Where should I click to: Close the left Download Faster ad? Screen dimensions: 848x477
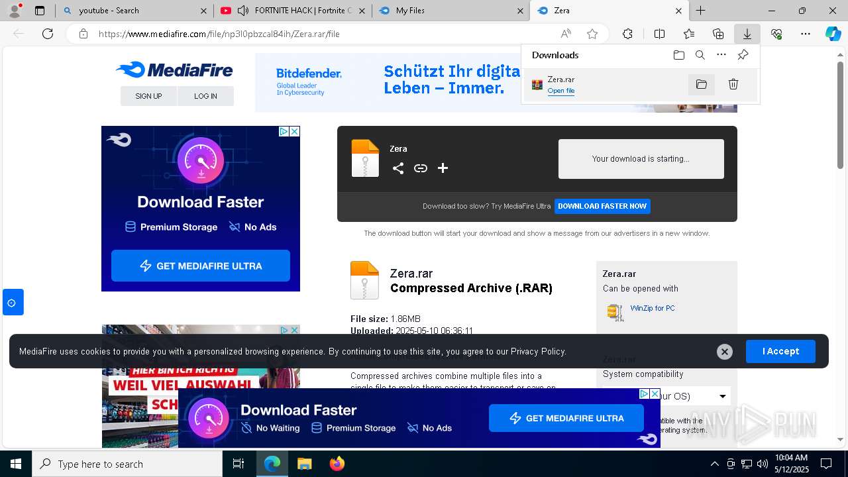coord(295,132)
